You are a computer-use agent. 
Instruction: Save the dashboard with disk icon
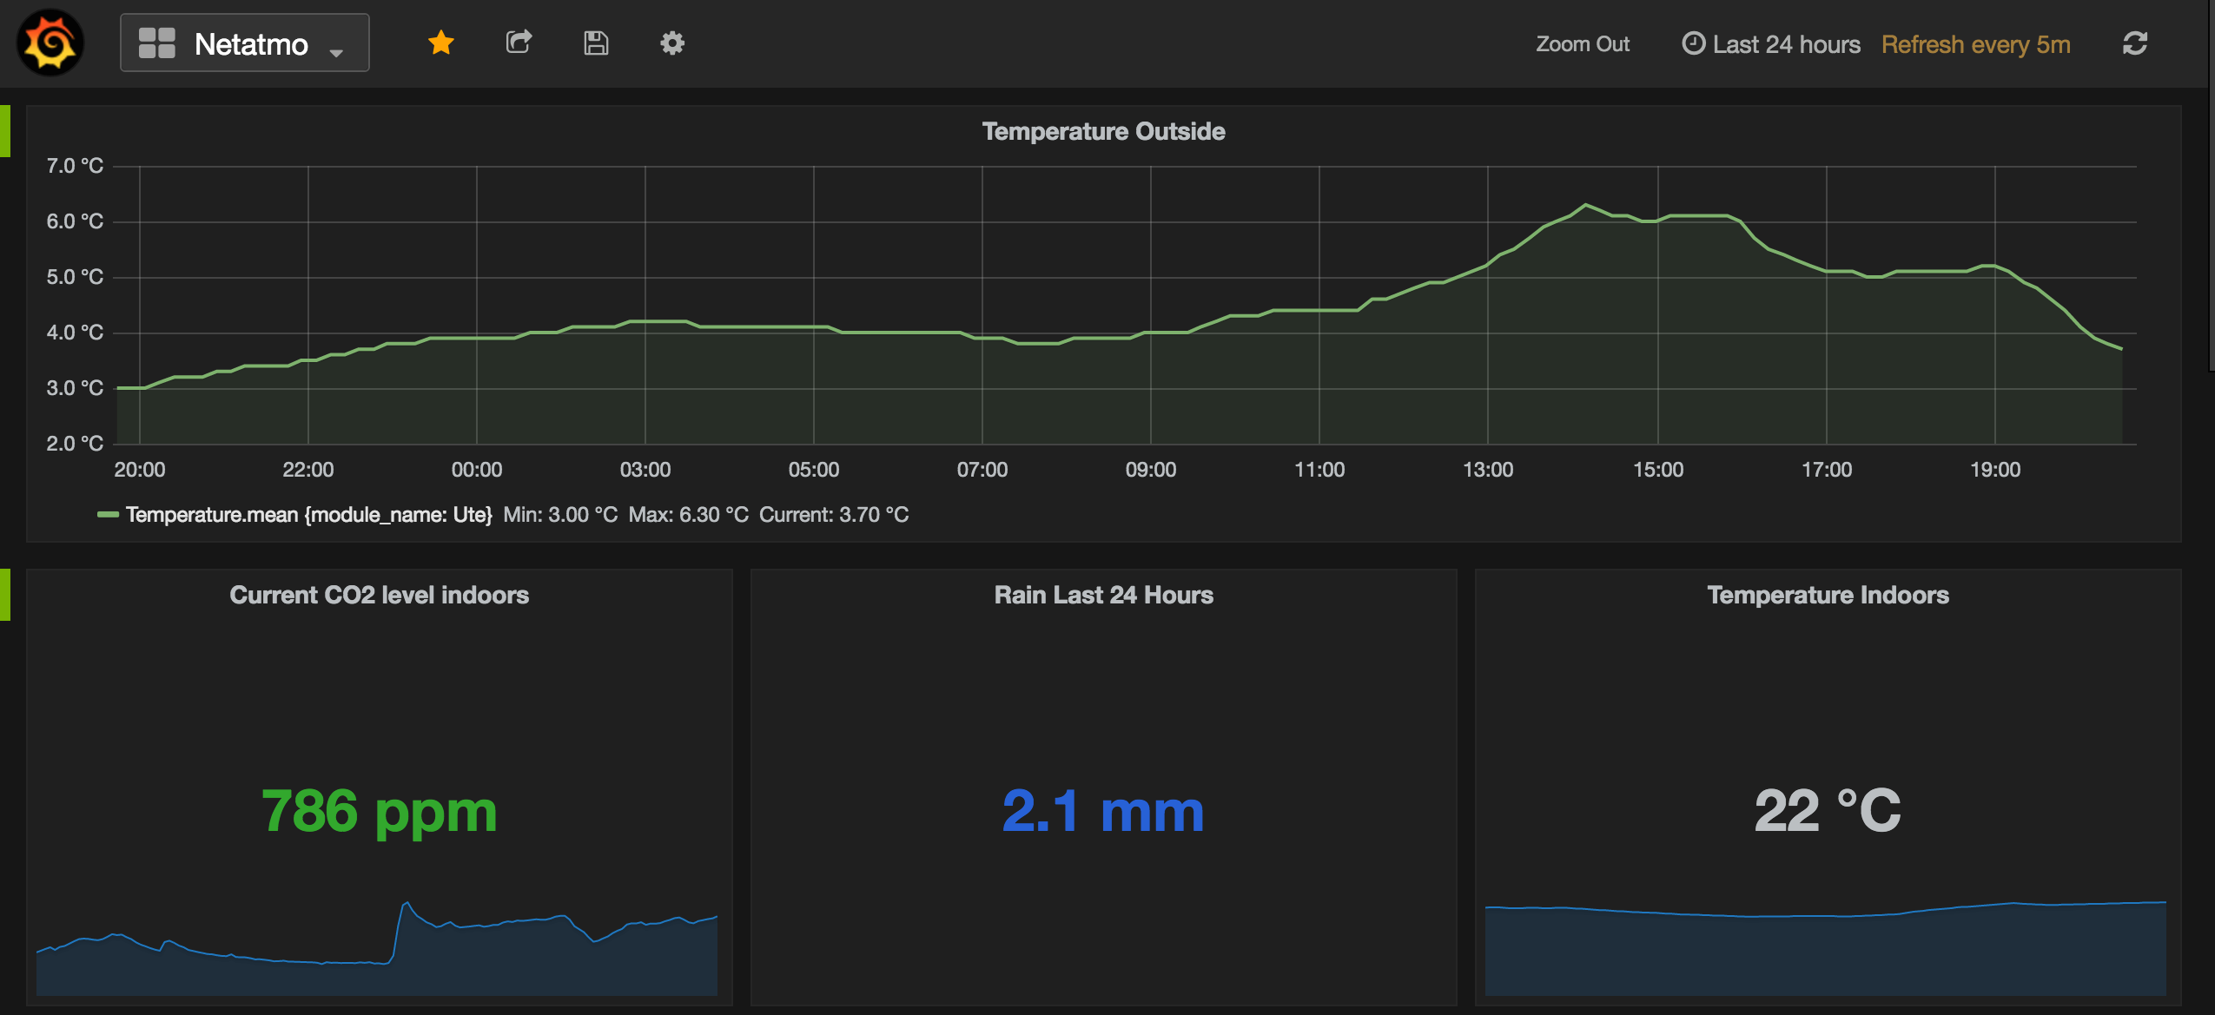(596, 43)
